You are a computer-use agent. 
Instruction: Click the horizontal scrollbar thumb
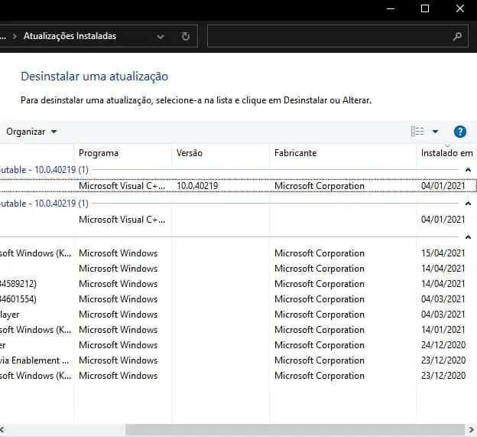[295, 430]
